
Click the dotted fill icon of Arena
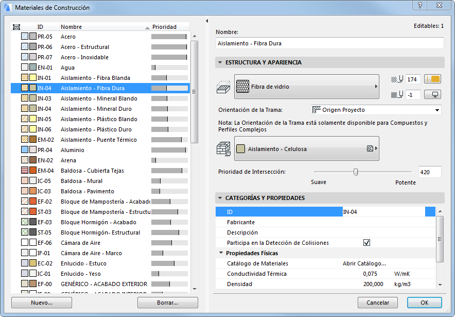click(x=25, y=160)
